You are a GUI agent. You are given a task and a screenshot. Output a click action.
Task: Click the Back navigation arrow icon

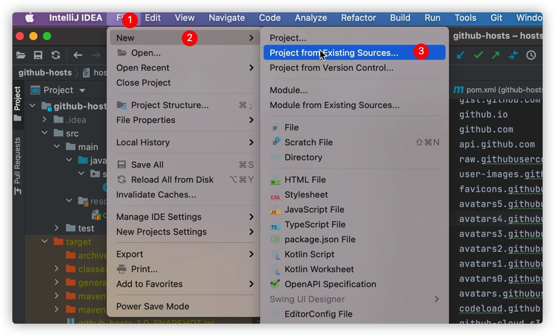(x=78, y=55)
